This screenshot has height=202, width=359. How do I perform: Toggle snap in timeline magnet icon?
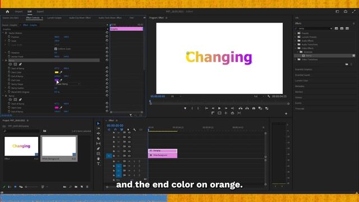pos(115,130)
